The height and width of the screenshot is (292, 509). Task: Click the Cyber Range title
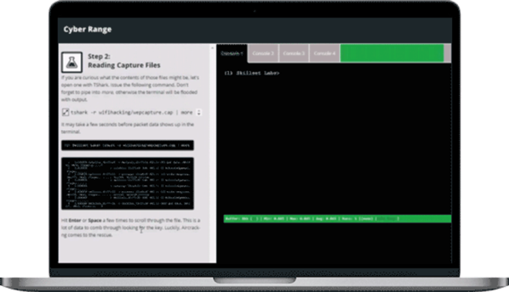[x=88, y=29]
